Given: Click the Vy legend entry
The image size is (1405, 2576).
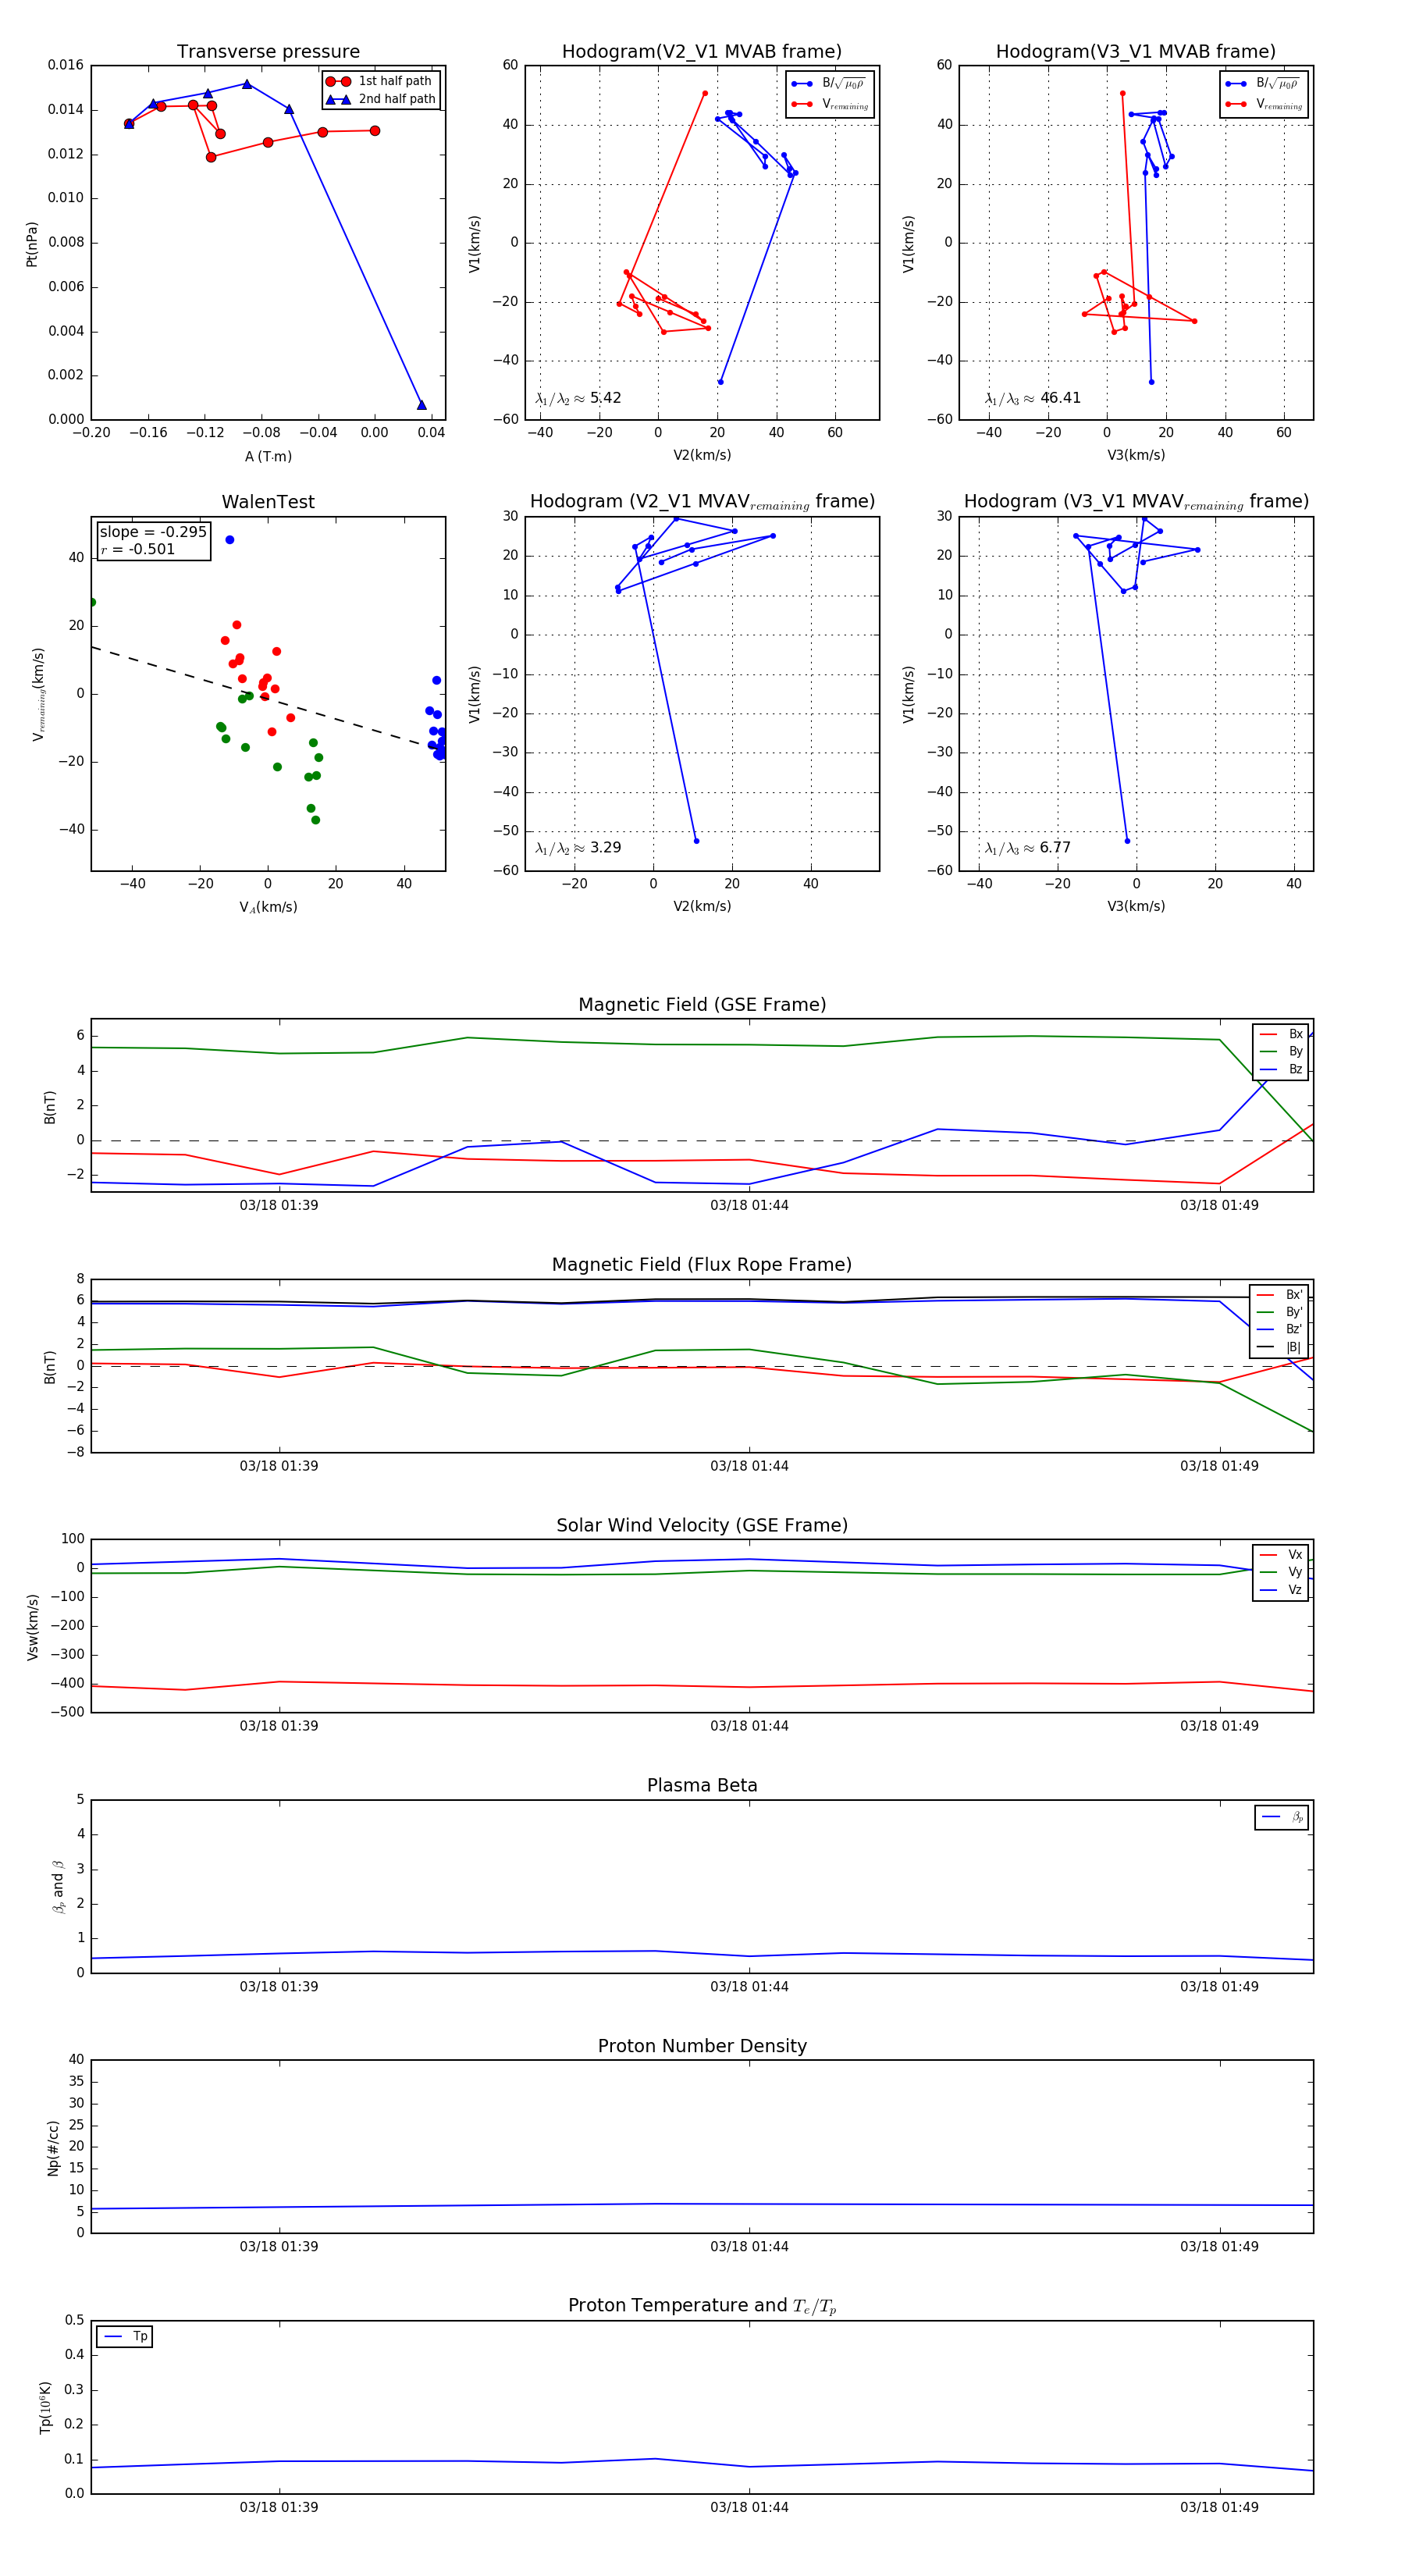Looking at the screenshot, I should tap(1281, 1572).
